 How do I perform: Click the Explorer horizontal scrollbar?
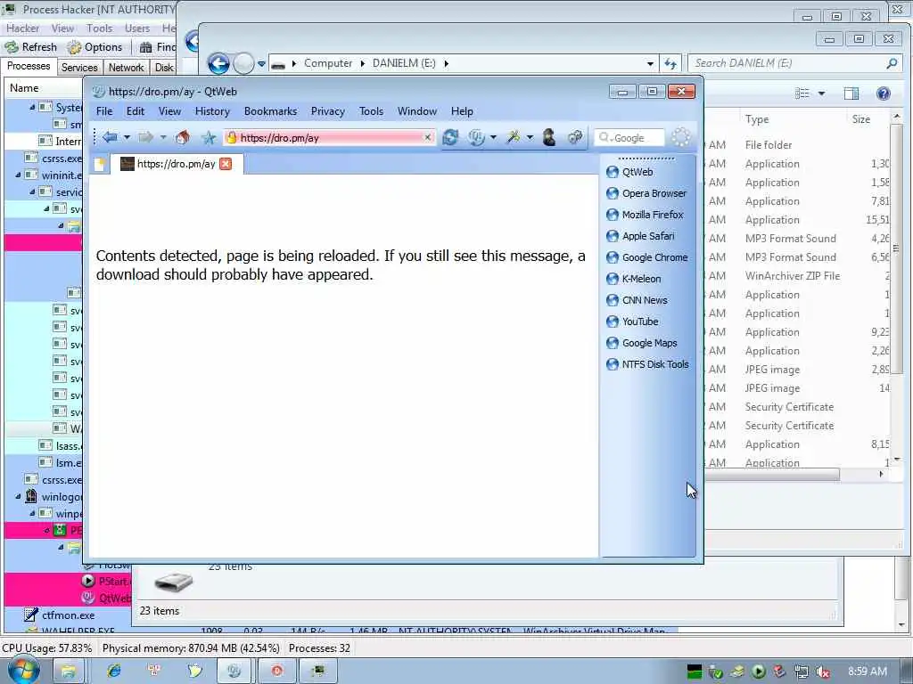771,475
